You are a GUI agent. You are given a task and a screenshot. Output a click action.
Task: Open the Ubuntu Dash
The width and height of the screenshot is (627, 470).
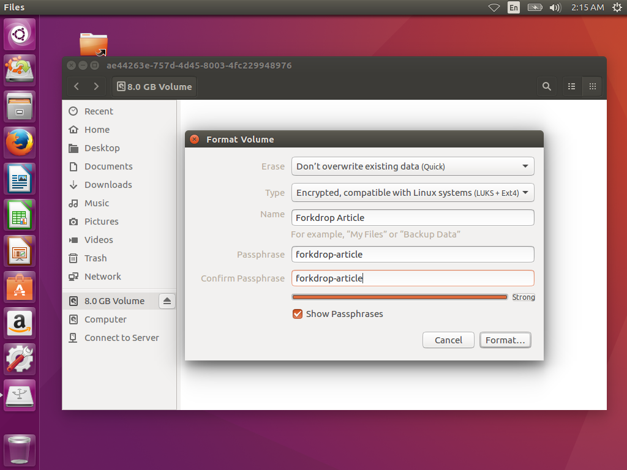[19, 34]
